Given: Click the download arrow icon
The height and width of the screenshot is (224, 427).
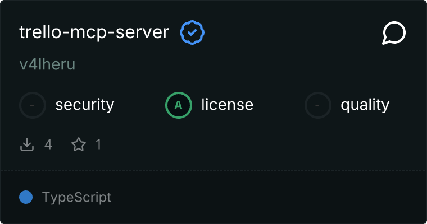Looking at the screenshot, I should click(27, 145).
